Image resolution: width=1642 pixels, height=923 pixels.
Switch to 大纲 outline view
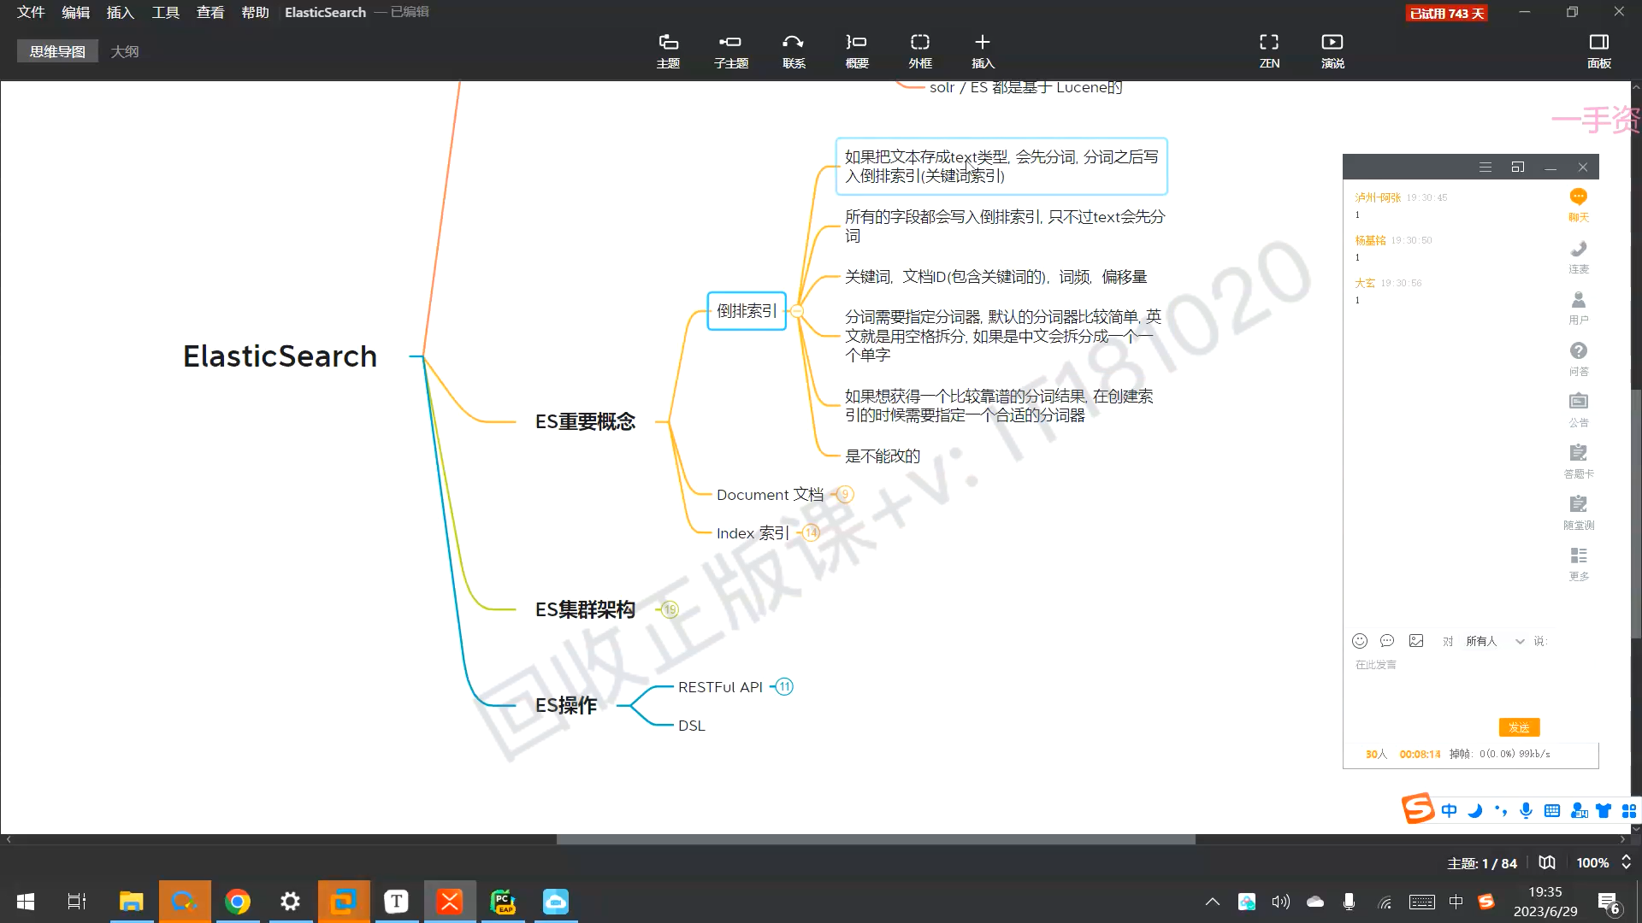[125, 51]
